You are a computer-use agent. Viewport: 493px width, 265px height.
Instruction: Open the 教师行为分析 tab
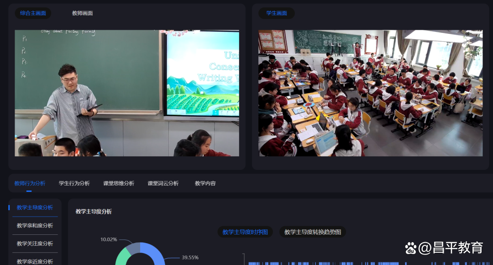coord(30,183)
